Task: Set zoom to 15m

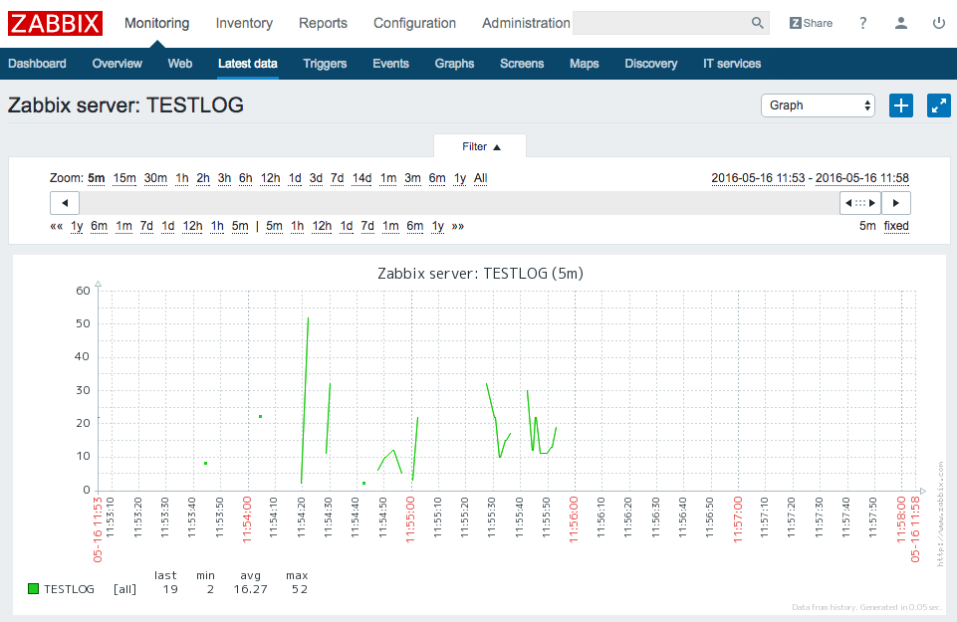Action: [x=124, y=178]
